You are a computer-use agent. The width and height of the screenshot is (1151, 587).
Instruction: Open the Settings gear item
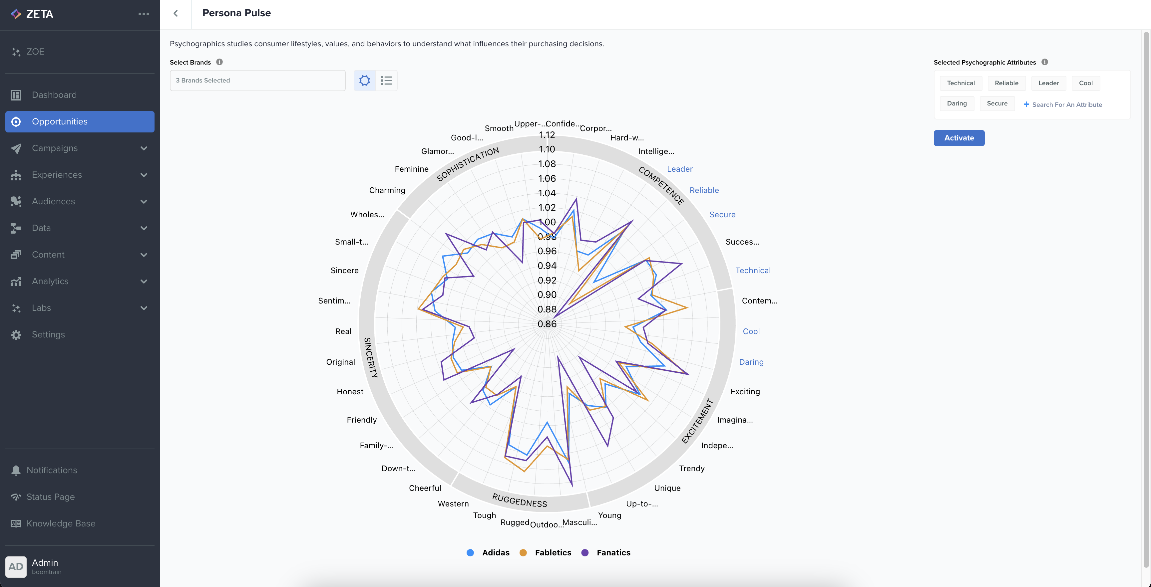tap(48, 334)
